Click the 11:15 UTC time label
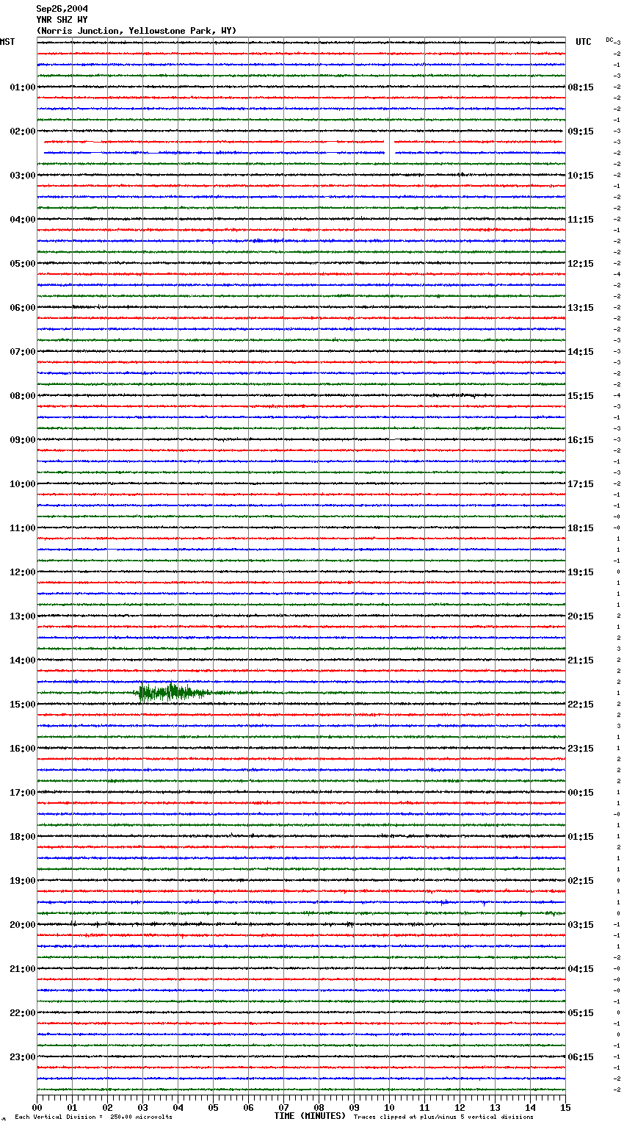The image size is (624, 1127). (581, 220)
